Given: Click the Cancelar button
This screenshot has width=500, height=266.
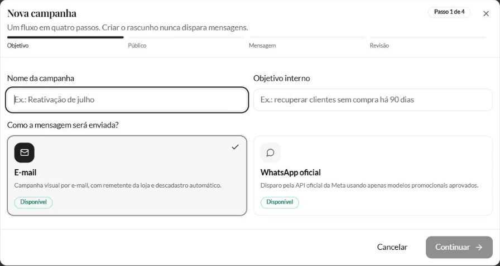Looking at the screenshot, I should [x=392, y=247].
